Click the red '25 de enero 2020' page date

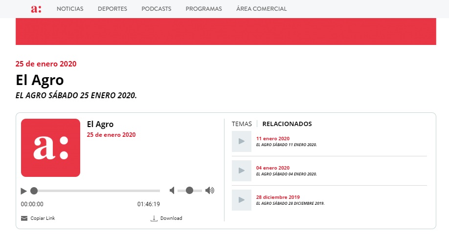pyautogui.click(x=46, y=64)
